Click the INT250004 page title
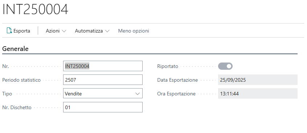This screenshot has height=133, width=307. (x=35, y=9)
